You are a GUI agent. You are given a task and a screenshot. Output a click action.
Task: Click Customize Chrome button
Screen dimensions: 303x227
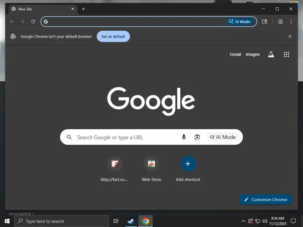click(265, 200)
